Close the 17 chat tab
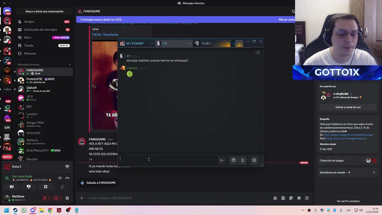 click(x=190, y=44)
